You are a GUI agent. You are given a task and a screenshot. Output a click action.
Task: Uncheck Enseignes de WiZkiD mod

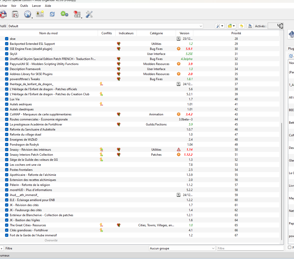click(x=7, y=139)
